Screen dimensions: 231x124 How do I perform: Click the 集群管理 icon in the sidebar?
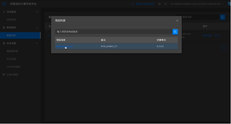click(4, 27)
